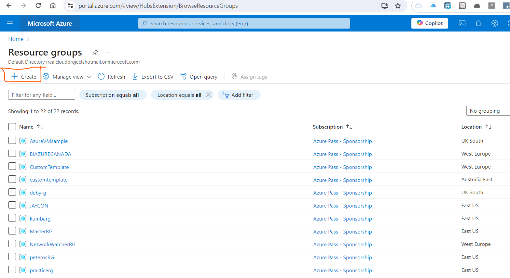Check the debyrg row checkbox
The image size is (510, 278).
(x=12, y=192)
